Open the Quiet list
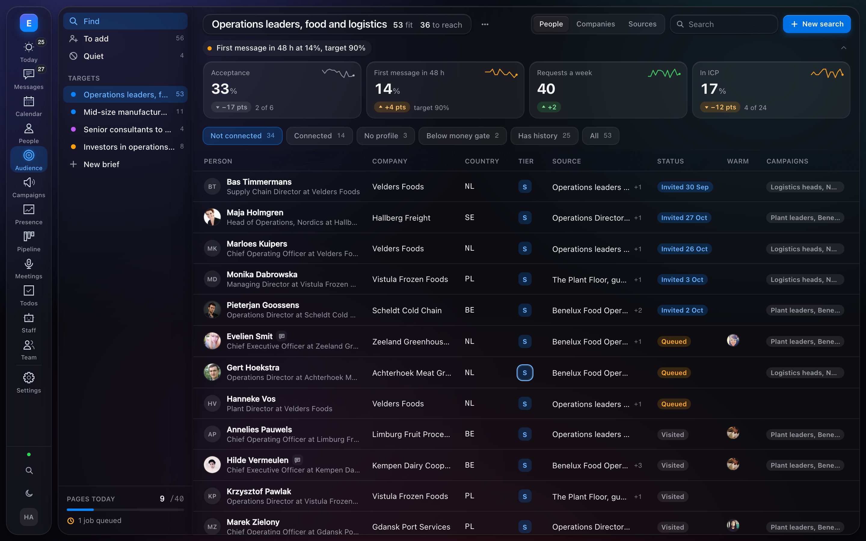The width and height of the screenshot is (866, 541). [x=125, y=56]
